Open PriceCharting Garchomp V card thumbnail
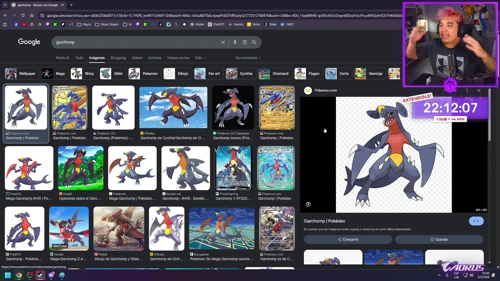500x281 pixels. coord(233,168)
